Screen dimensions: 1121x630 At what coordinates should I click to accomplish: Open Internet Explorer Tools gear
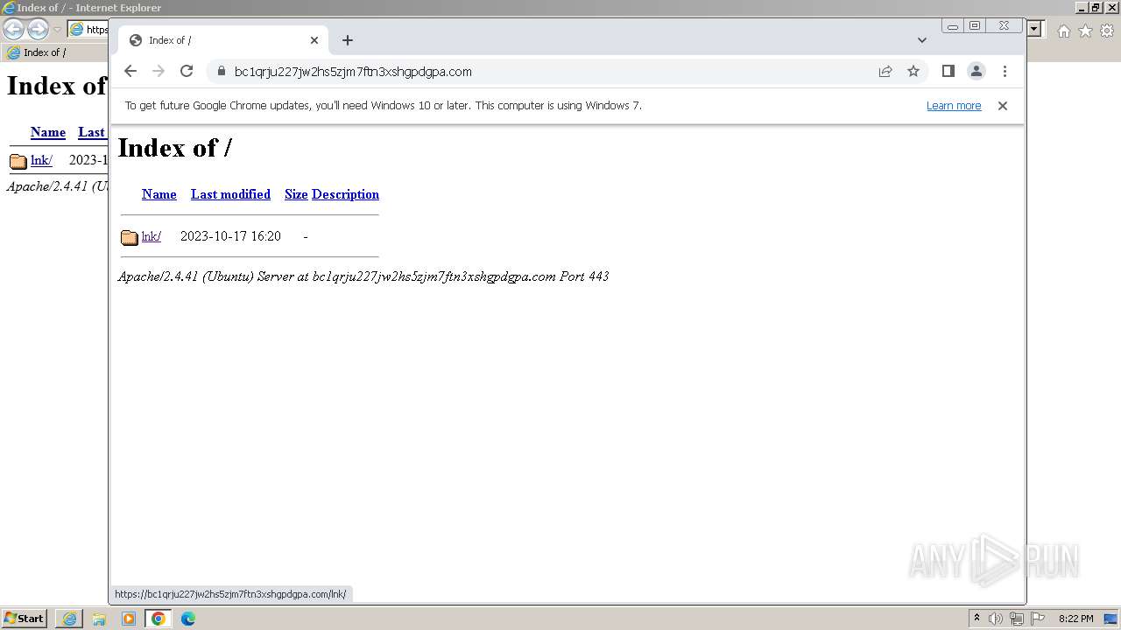1107,31
